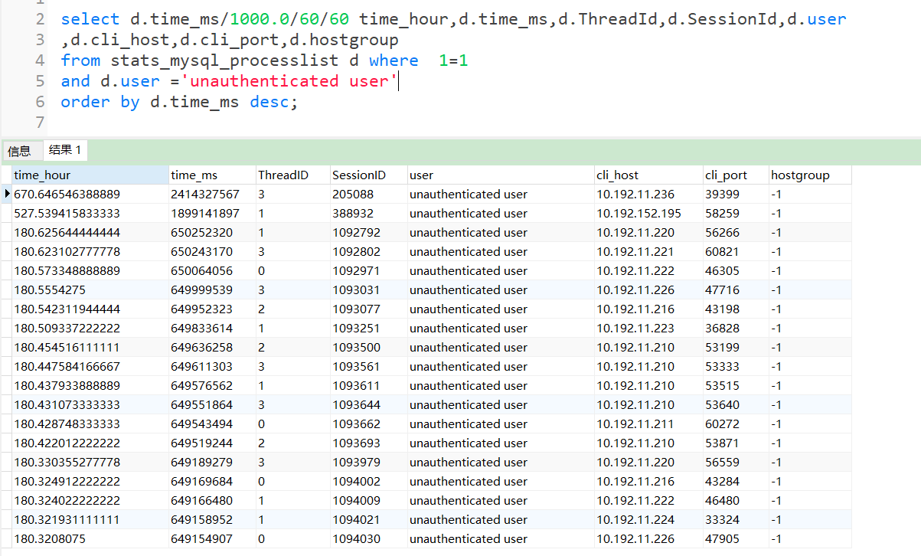
Task: Click the ThreadID column header
Action: click(292, 175)
